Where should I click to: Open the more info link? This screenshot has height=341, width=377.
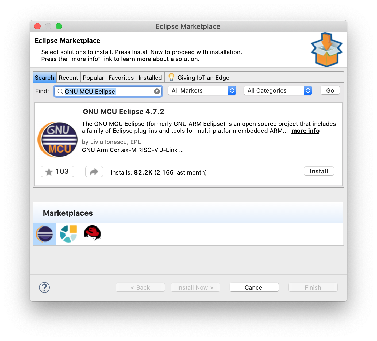[305, 131]
